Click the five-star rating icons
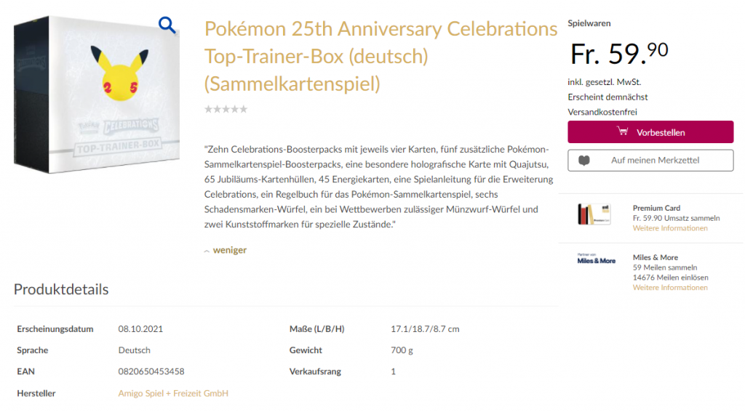 [226, 110]
